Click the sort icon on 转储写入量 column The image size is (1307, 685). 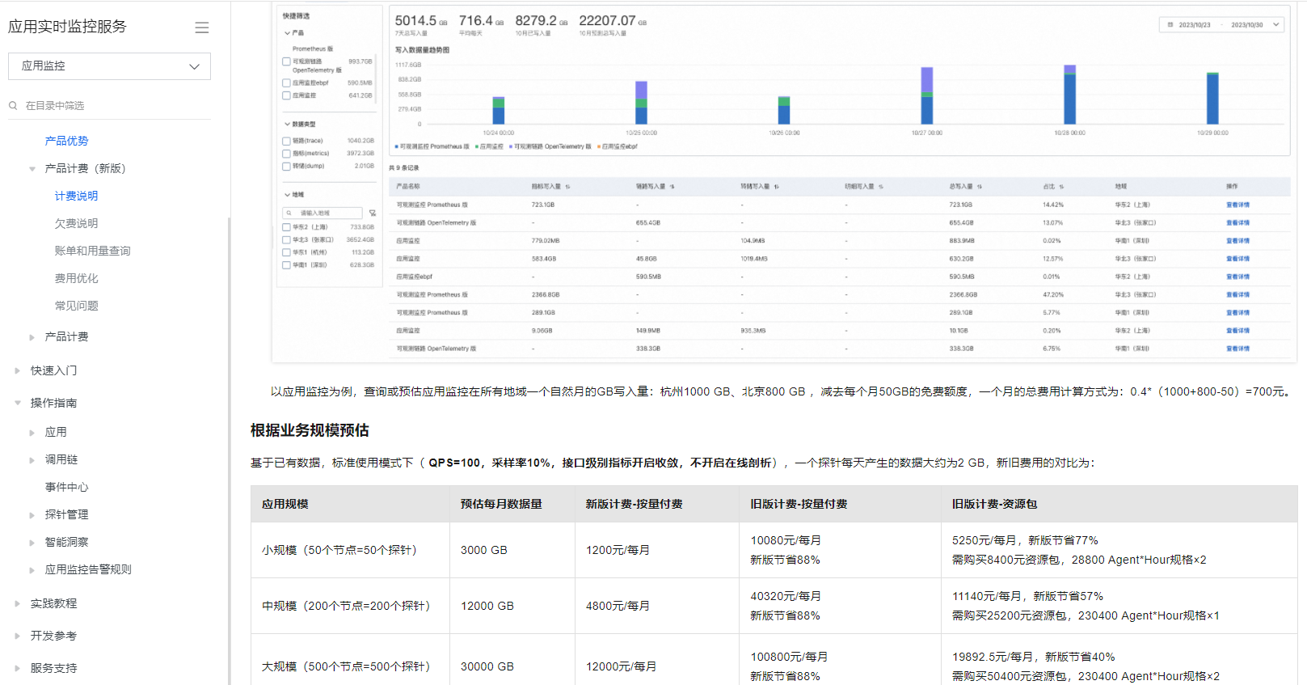777,187
